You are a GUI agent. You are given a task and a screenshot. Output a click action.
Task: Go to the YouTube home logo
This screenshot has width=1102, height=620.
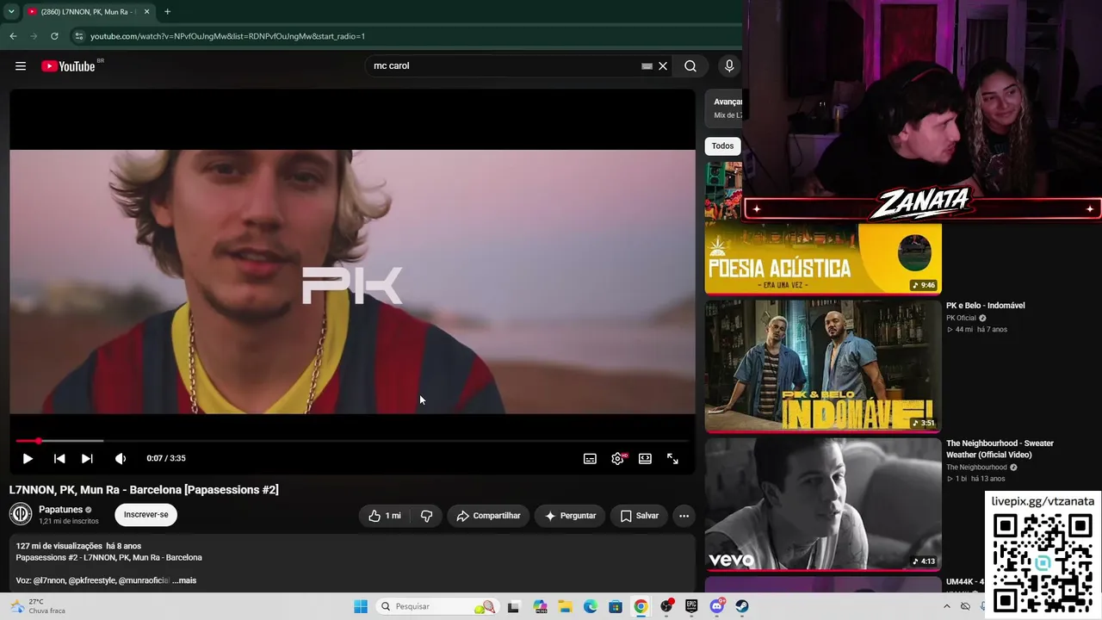click(68, 66)
